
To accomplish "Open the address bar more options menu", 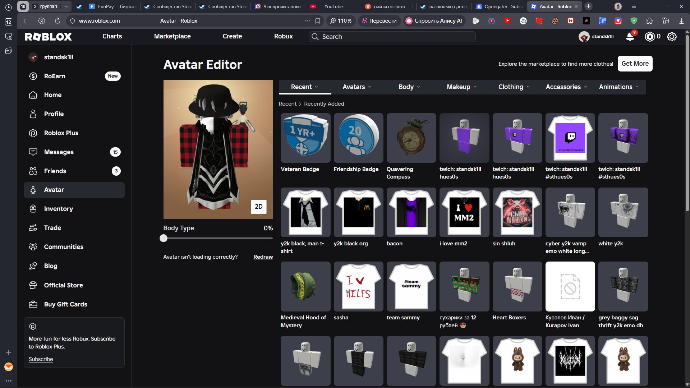I will (308, 21).
